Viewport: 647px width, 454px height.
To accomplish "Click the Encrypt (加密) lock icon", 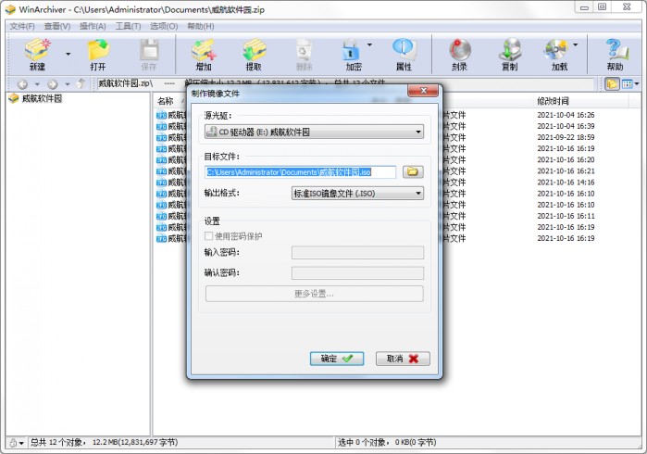I will pos(354,55).
